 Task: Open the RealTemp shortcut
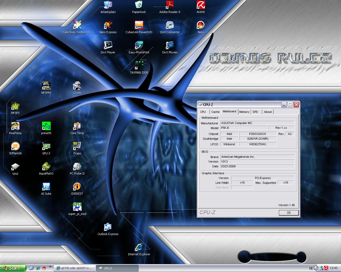(15, 128)
